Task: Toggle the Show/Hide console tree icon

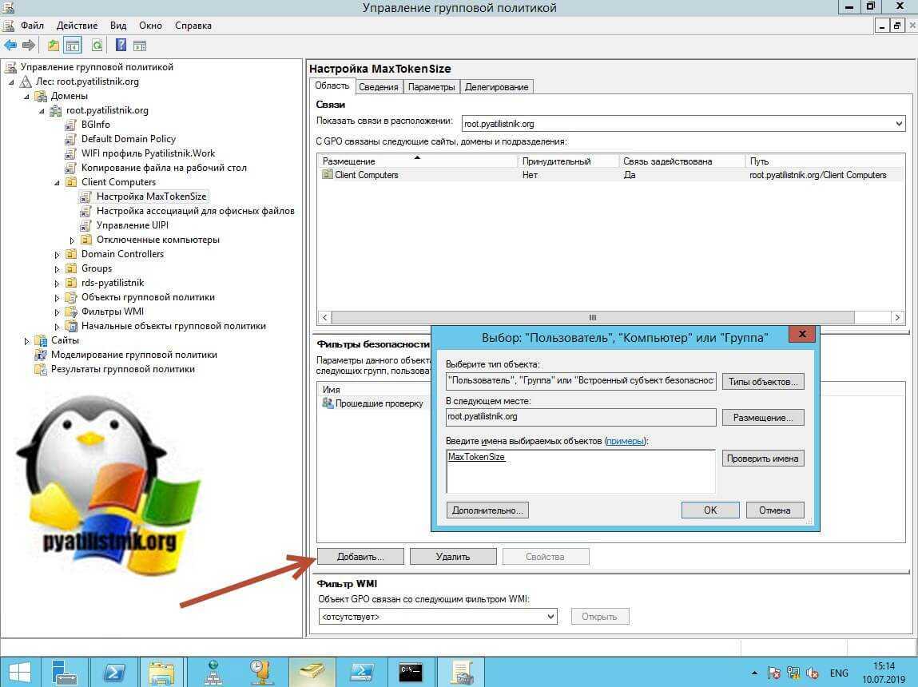Action: (73, 46)
